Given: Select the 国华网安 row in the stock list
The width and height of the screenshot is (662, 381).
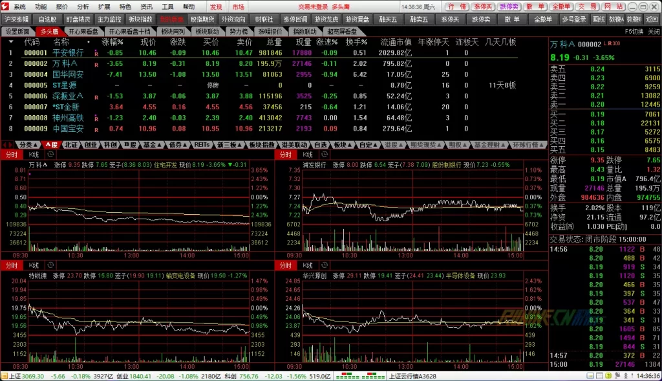Looking at the screenshot, I should click(68, 74).
